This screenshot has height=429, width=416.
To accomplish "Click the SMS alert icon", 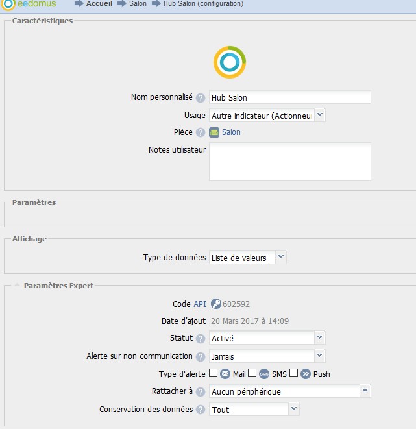I will (264, 374).
